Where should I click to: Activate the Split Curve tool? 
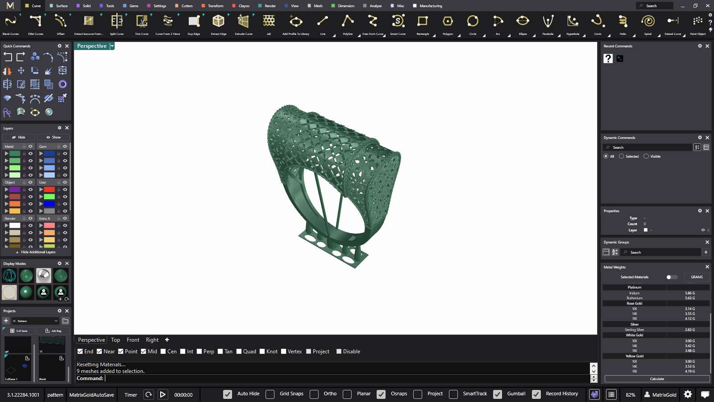point(117,24)
